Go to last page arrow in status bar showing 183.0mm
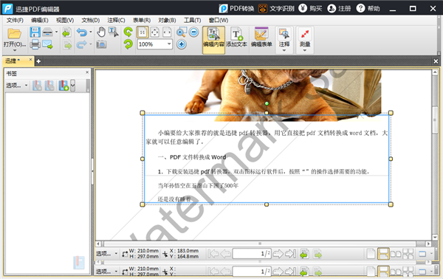443x279 pixels. [290, 254]
